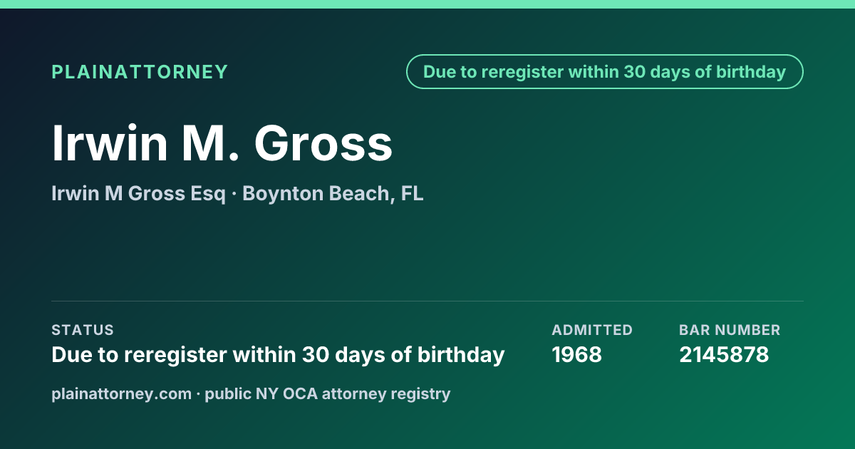This screenshot has width=855, height=449.
Task: Click the BAR NUMBER field label
Action: click(x=730, y=330)
